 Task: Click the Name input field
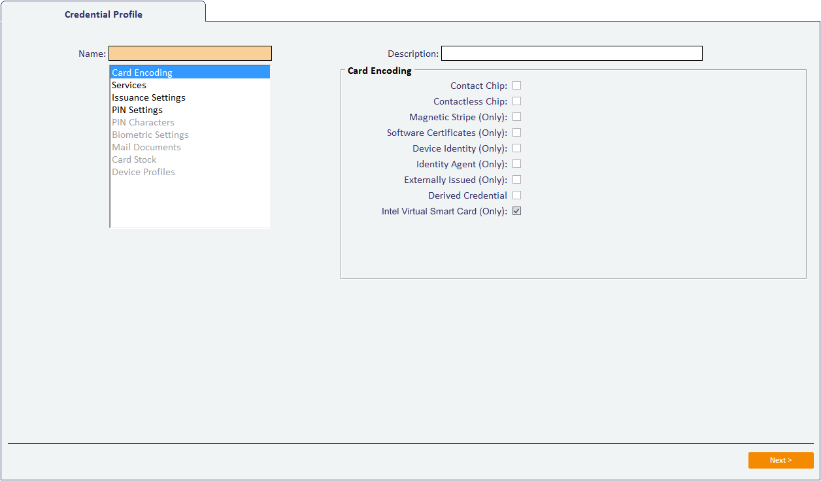coord(190,54)
